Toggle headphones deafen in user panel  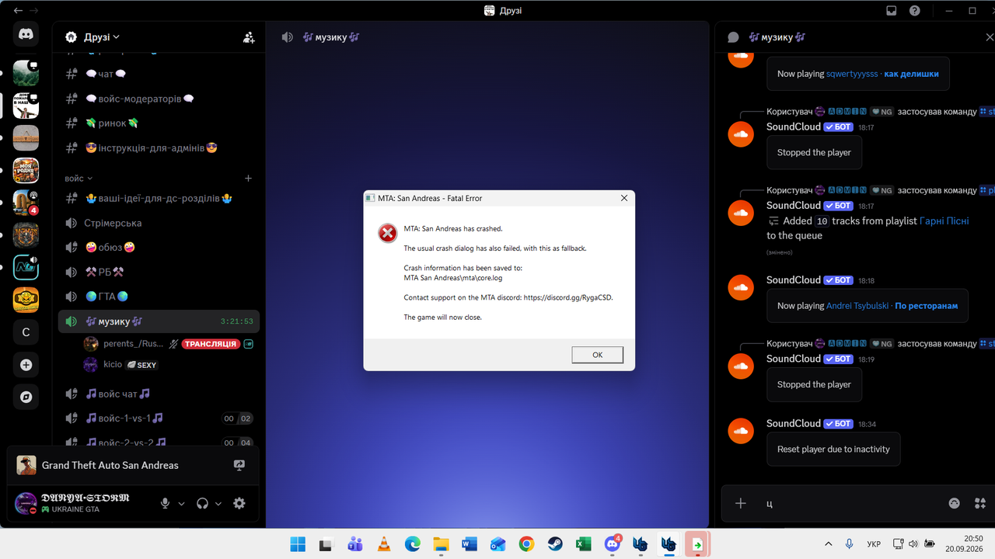203,503
